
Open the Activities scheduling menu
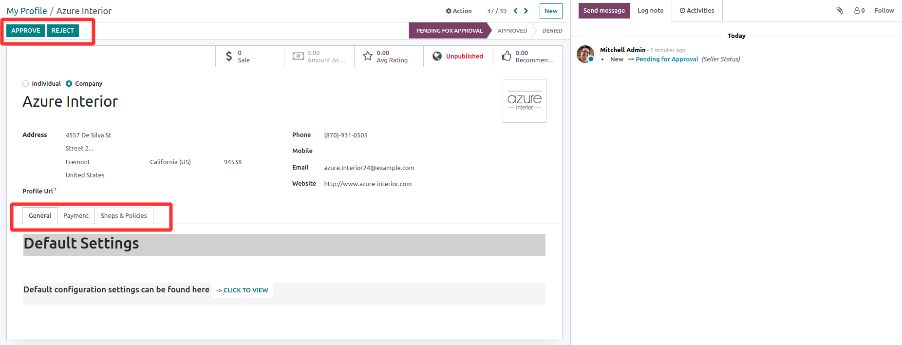(x=696, y=11)
